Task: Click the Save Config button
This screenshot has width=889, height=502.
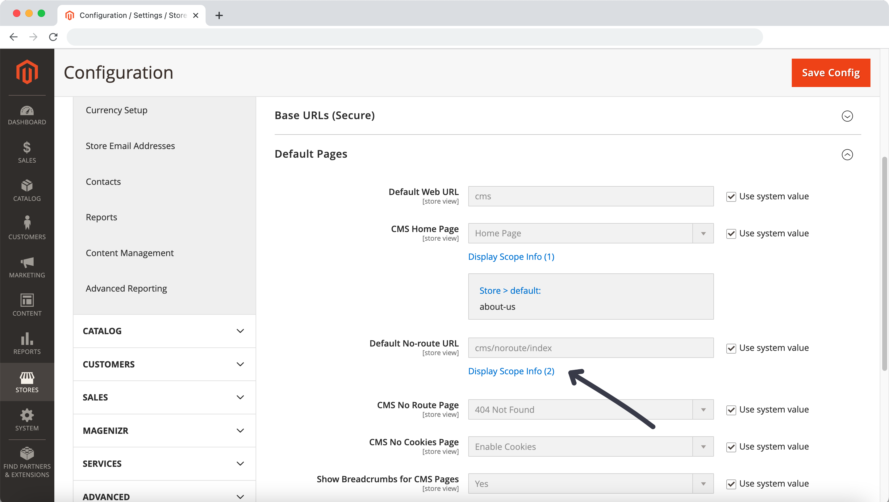Action: tap(830, 73)
